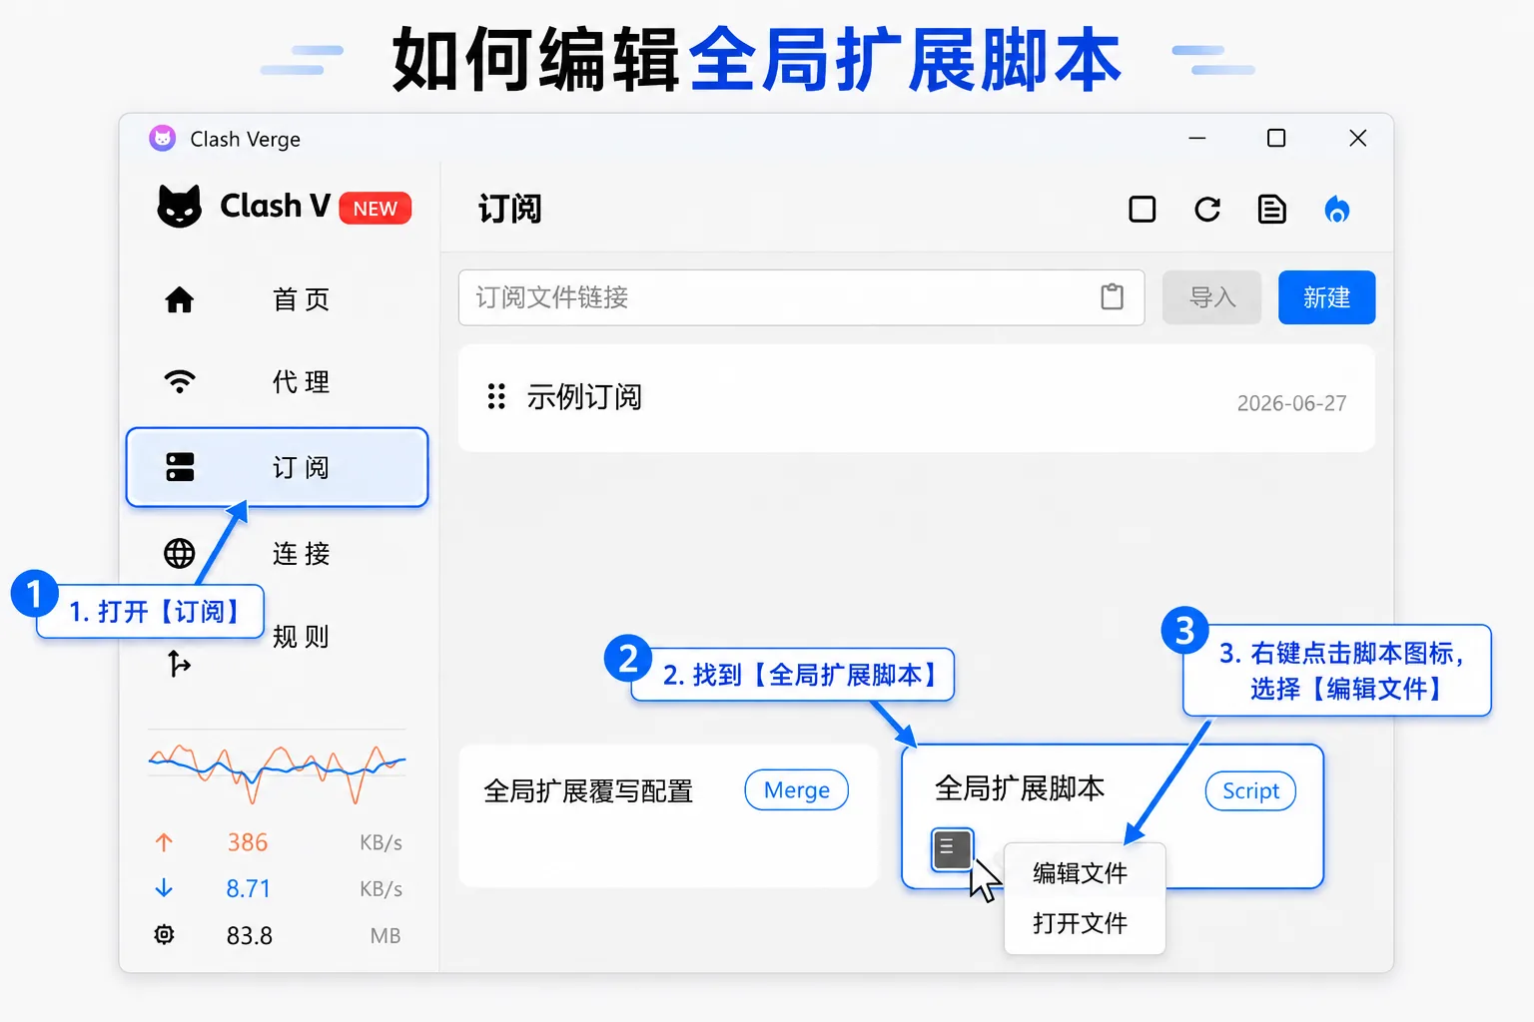Click the memory chip icon
This screenshot has height=1022, width=1534.
165,935
